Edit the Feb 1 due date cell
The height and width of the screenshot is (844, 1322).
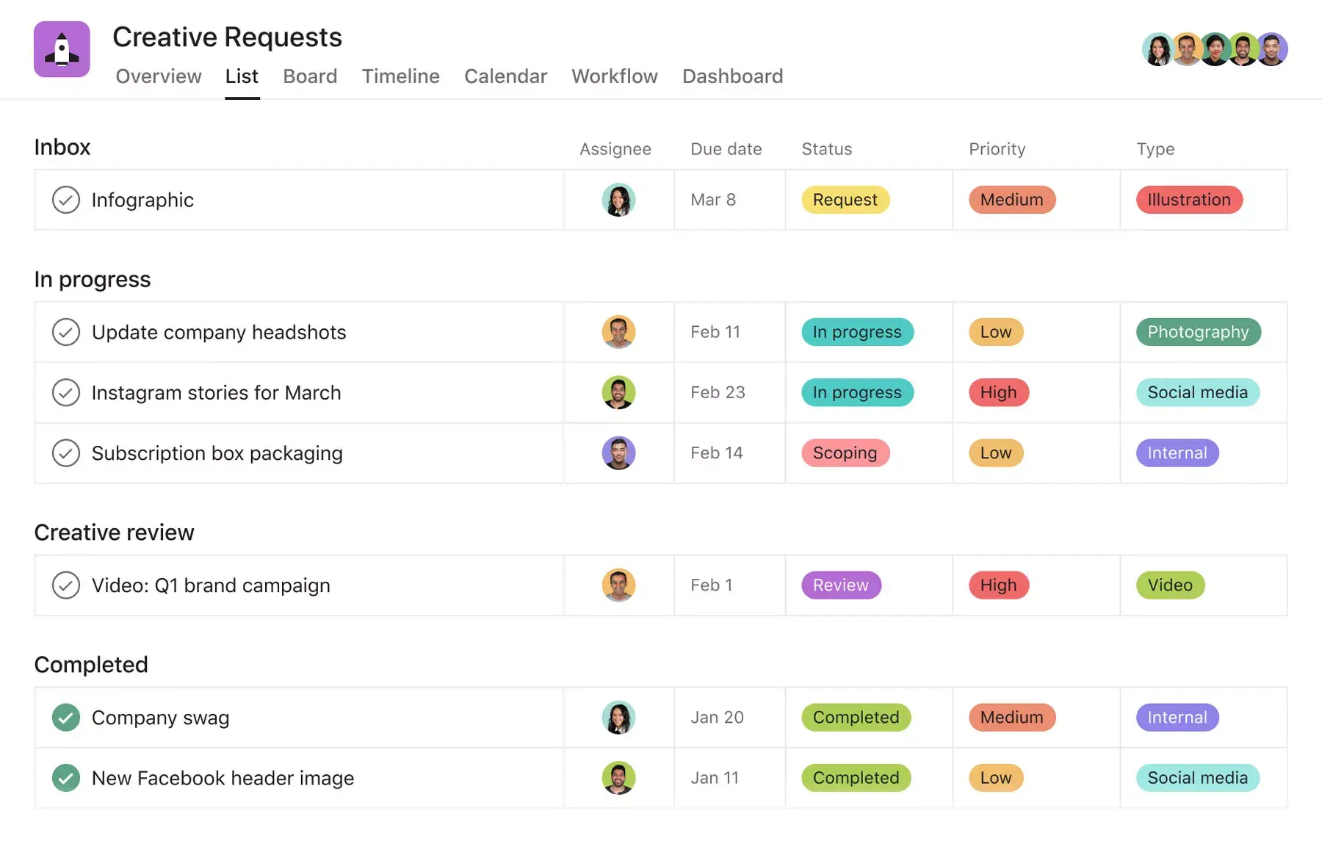(711, 585)
